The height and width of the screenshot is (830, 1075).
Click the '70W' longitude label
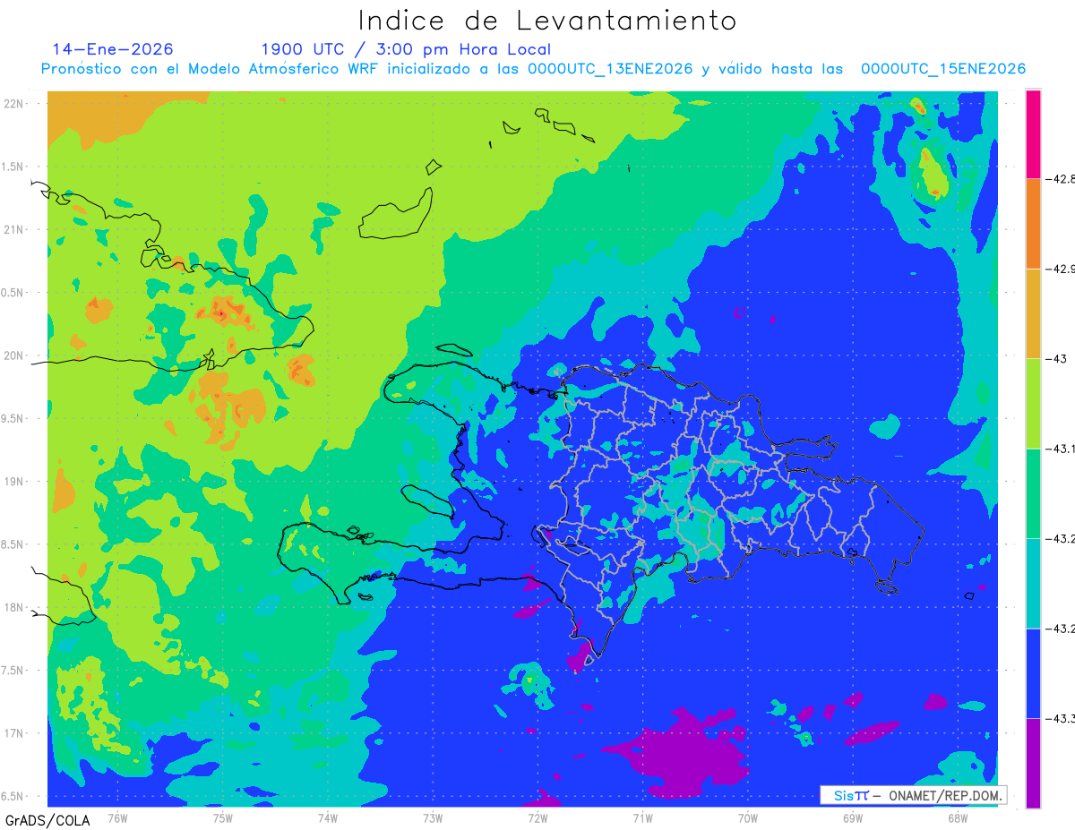748,817
